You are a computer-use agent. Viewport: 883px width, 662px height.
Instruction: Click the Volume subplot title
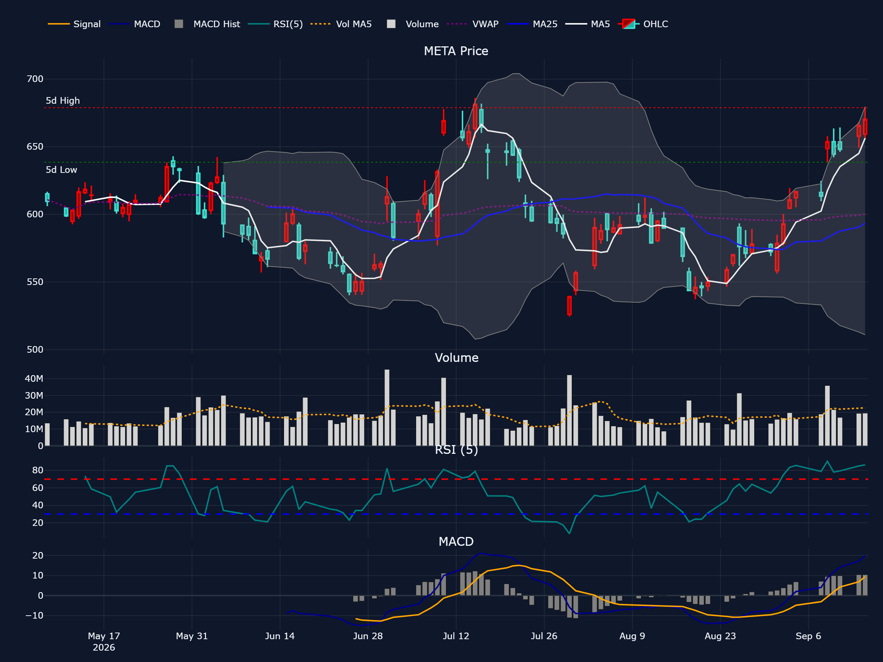click(456, 357)
